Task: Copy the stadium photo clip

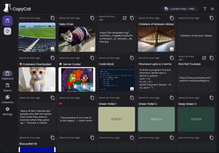Action: click(52, 18)
